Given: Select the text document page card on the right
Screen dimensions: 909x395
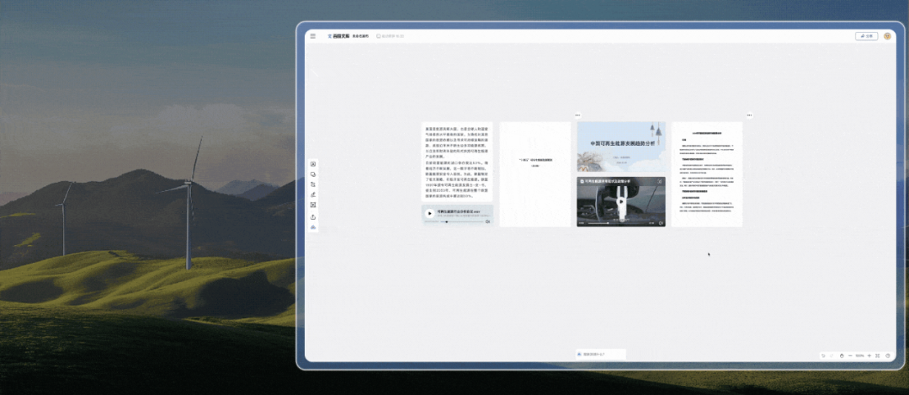Looking at the screenshot, I should coord(707,174).
